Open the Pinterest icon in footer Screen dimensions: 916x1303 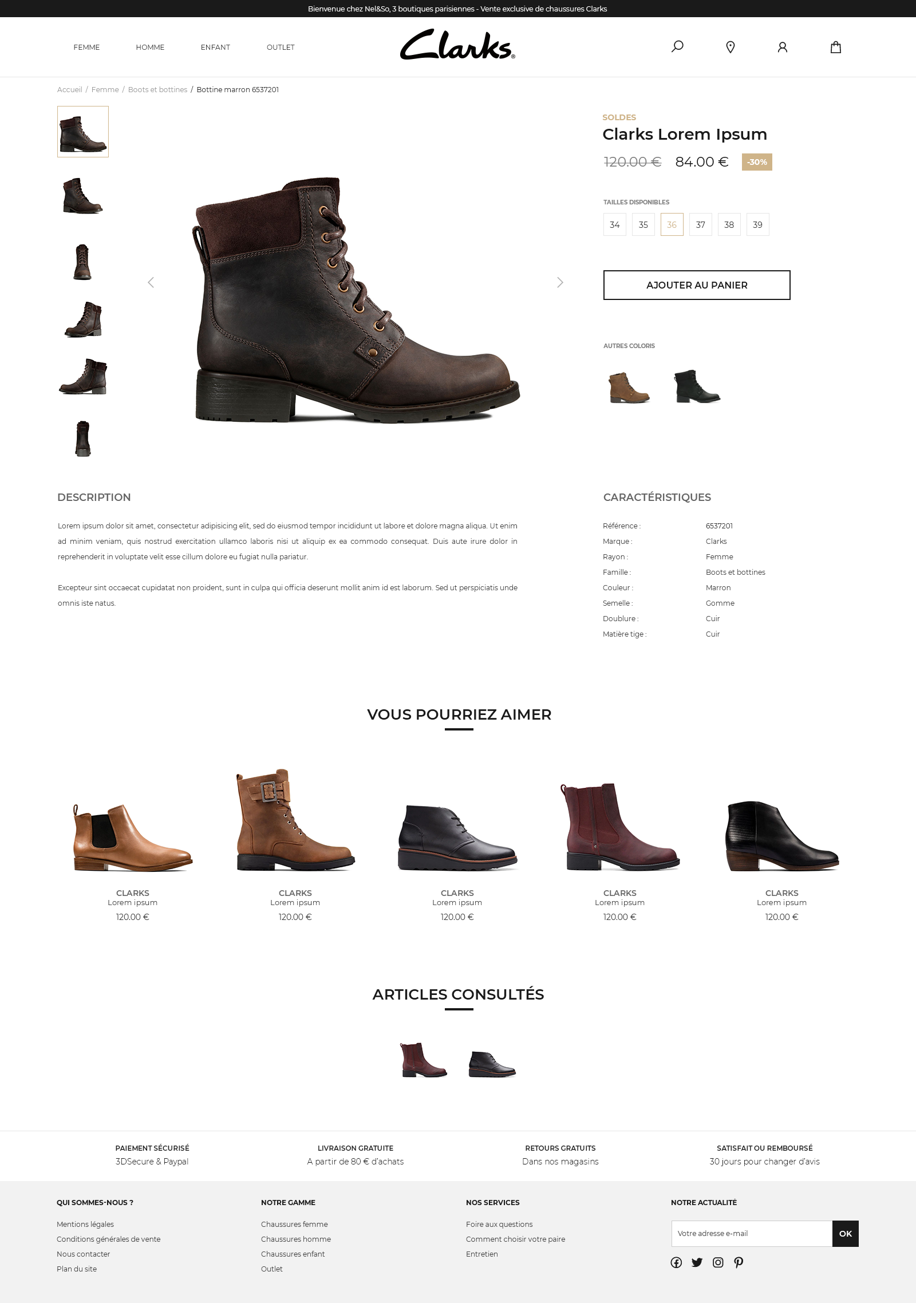(x=739, y=1262)
